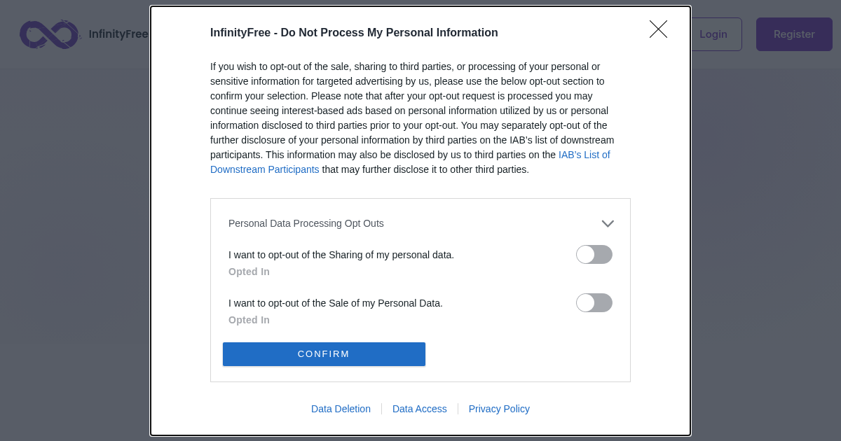The image size is (841, 441).
Task: Click the Sale of my Personal Data label
Action: [x=336, y=303]
